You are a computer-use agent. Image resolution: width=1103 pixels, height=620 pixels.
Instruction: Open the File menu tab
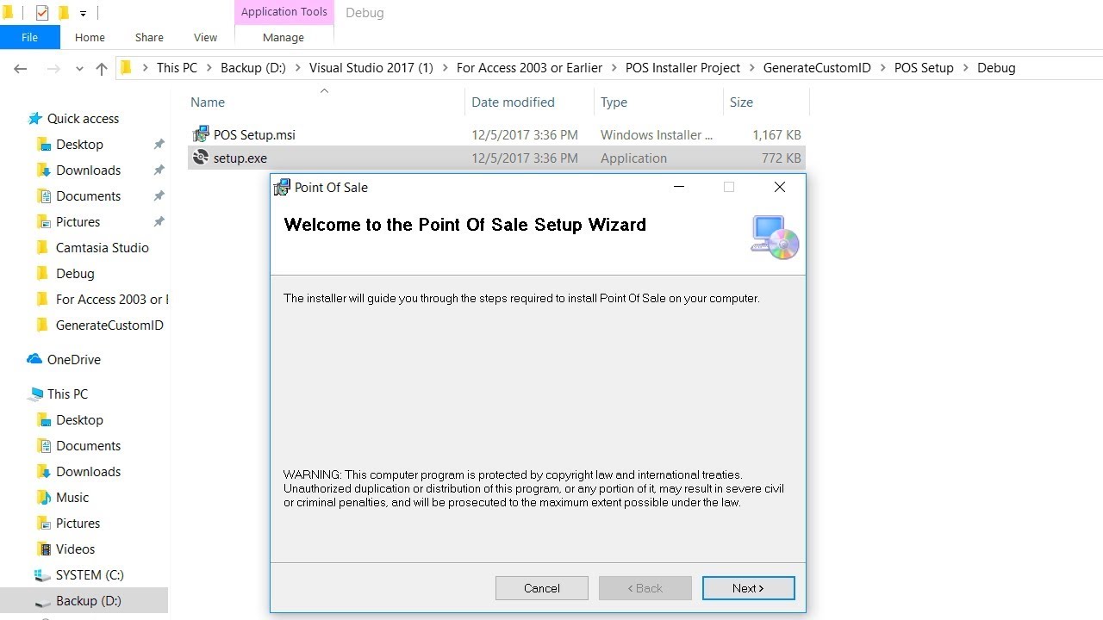[29, 37]
